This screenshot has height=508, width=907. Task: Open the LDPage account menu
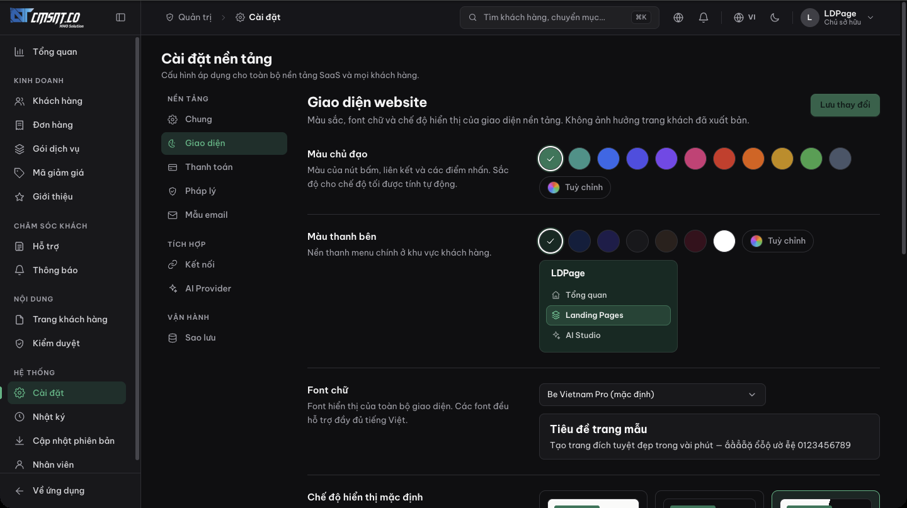click(838, 18)
